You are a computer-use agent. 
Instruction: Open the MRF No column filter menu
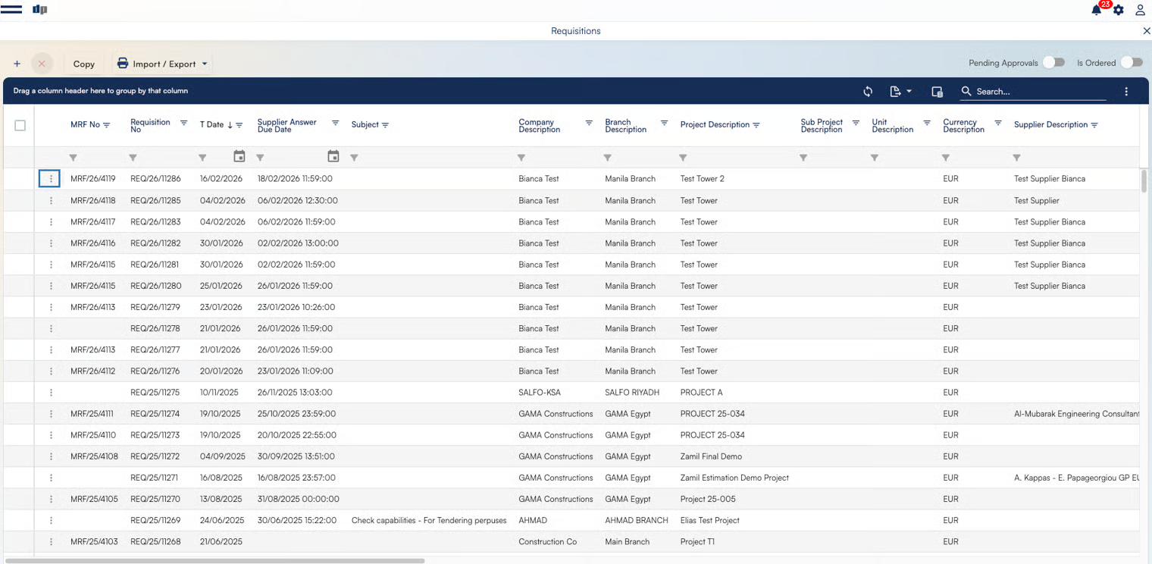pyautogui.click(x=107, y=125)
